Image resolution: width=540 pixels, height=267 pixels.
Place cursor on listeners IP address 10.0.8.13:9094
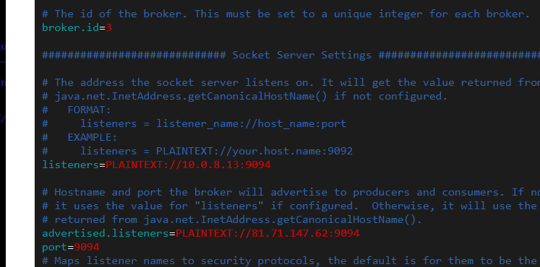point(226,165)
